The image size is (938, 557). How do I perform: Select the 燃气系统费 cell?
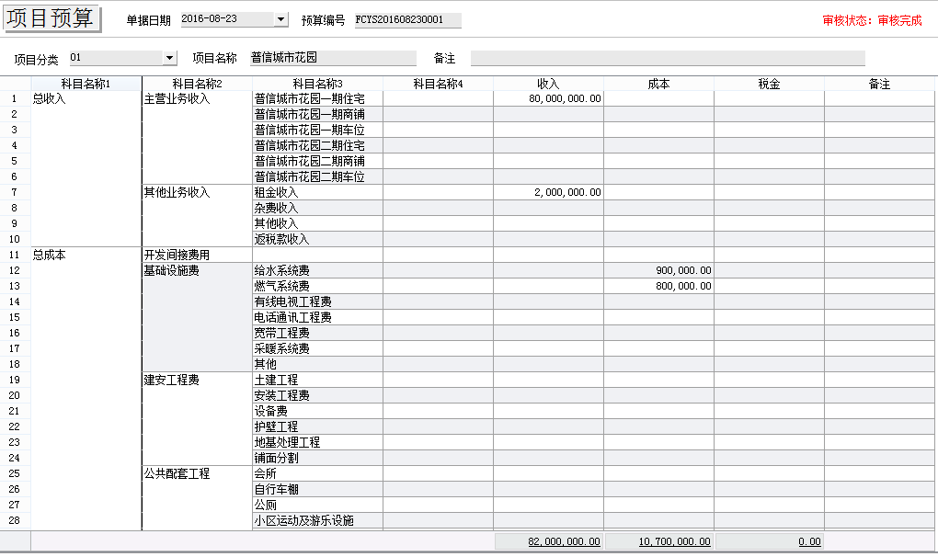[x=317, y=286]
